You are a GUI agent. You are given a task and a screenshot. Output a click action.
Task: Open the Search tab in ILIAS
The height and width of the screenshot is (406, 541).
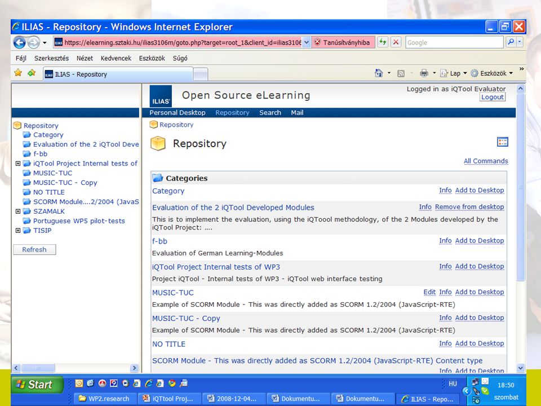coord(270,113)
